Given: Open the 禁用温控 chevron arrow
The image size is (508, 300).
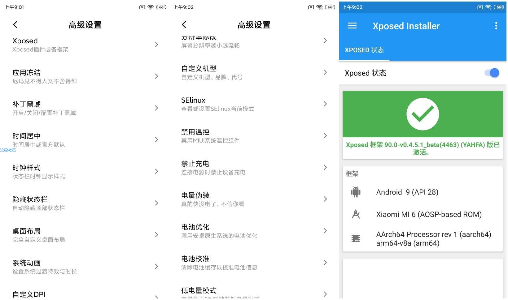Looking at the screenshot, I should [325, 136].
